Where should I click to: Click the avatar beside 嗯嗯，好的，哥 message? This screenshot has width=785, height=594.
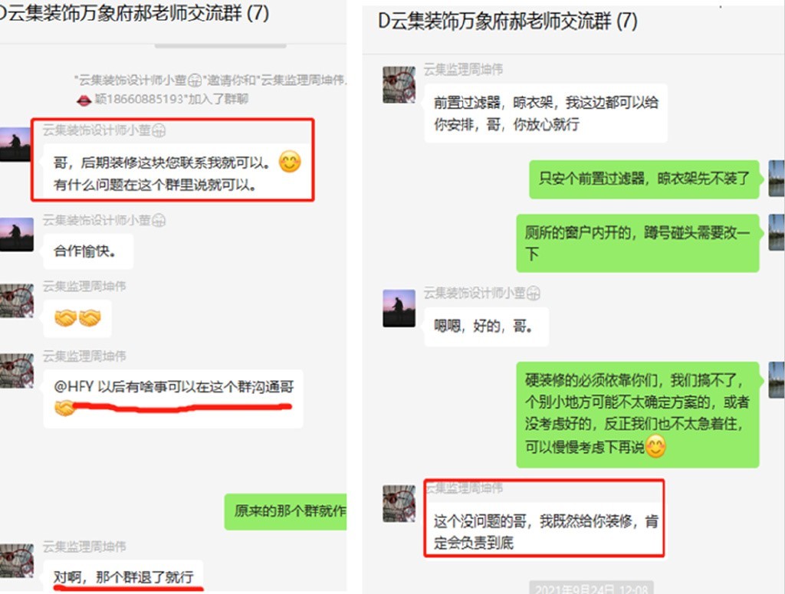coord(399,308)
